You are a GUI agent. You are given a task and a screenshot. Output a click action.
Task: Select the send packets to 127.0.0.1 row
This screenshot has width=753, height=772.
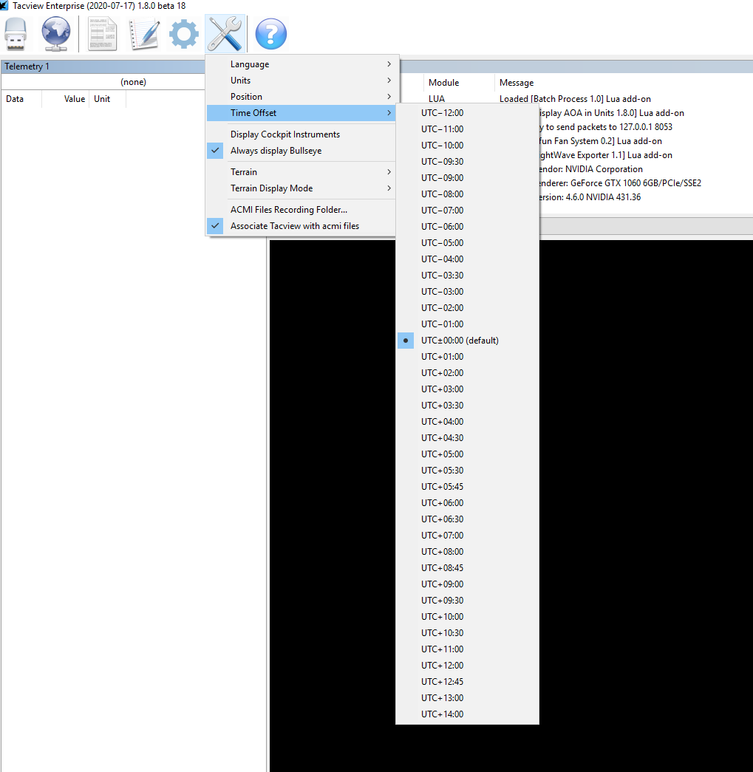click(606, 127)
